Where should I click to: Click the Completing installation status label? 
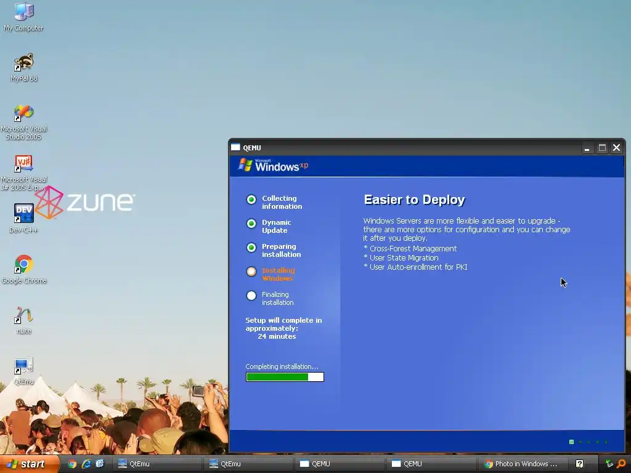(282, 366)
